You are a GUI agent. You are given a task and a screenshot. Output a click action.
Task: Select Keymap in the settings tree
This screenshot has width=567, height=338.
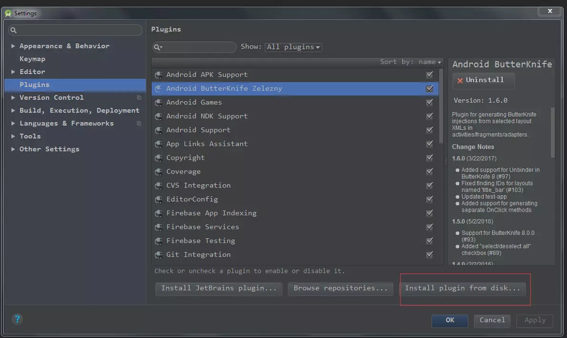(32, 59)
